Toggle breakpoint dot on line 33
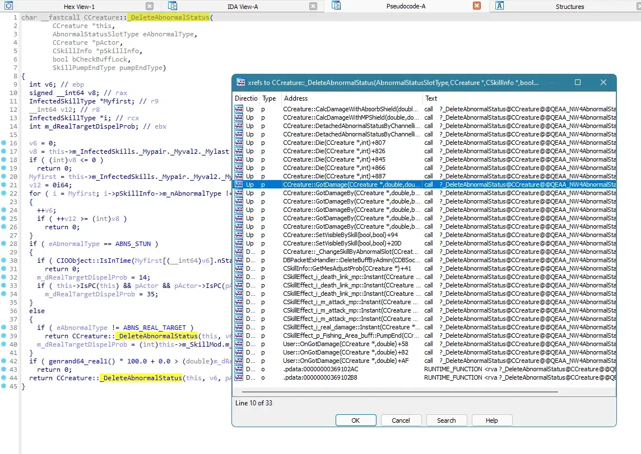Image resolution: width=641 pixels, height=454 pixels. [x=4, y=286]
